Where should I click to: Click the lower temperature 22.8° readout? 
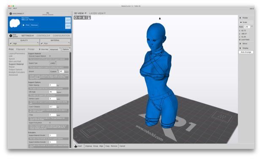[68, 26]
